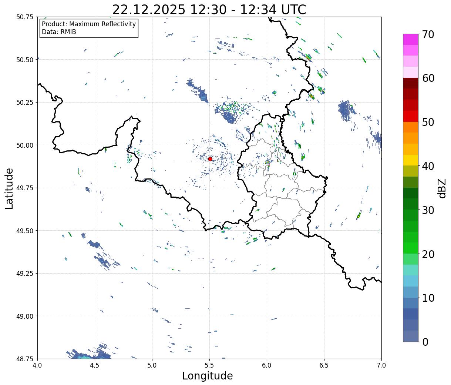Screen dimensions: 451x385
Task: Click the longitude tick label 6.0
Action: [267, 365]
